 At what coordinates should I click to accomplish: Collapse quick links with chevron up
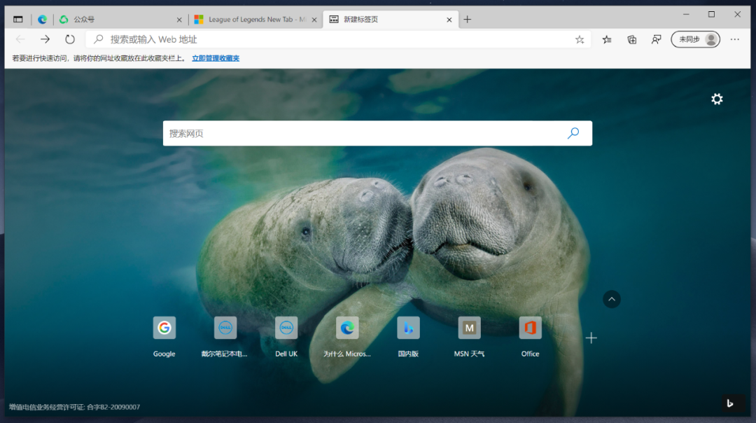pos(611,299)
